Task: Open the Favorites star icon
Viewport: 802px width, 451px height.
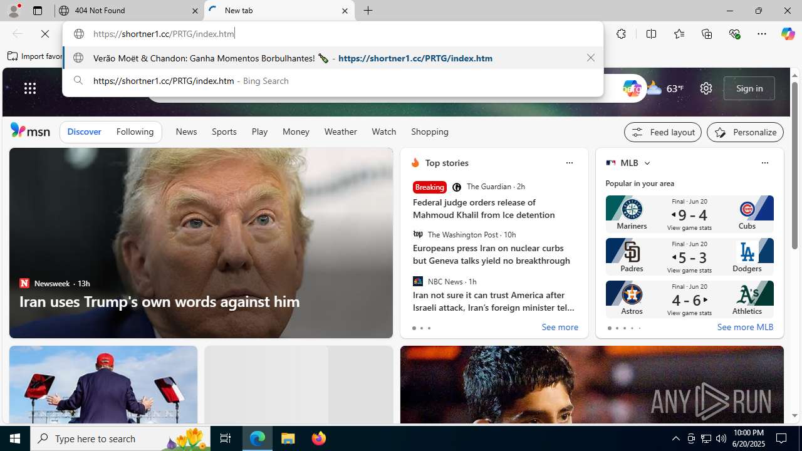Action: 679,34
